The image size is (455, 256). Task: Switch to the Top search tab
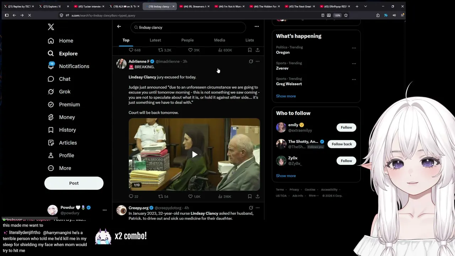point(126,40)
